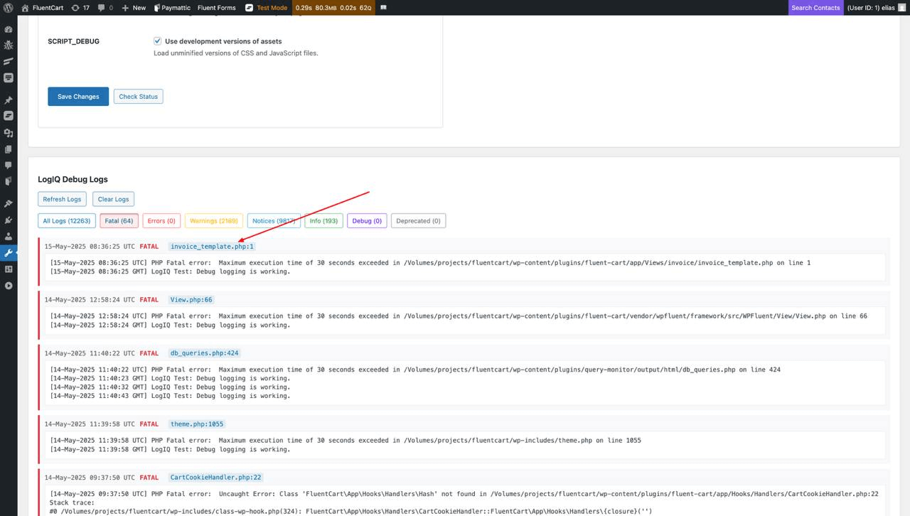Open the WordPress logo menu
This screenshot has height=516, width=910.
(9, 8)
